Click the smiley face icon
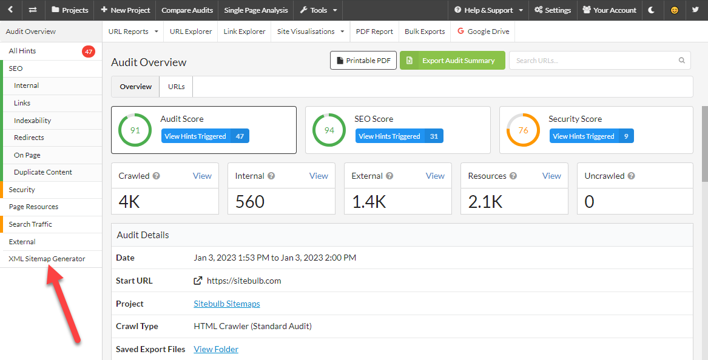Screen dimensions: 708x360 tap(674, 10)
